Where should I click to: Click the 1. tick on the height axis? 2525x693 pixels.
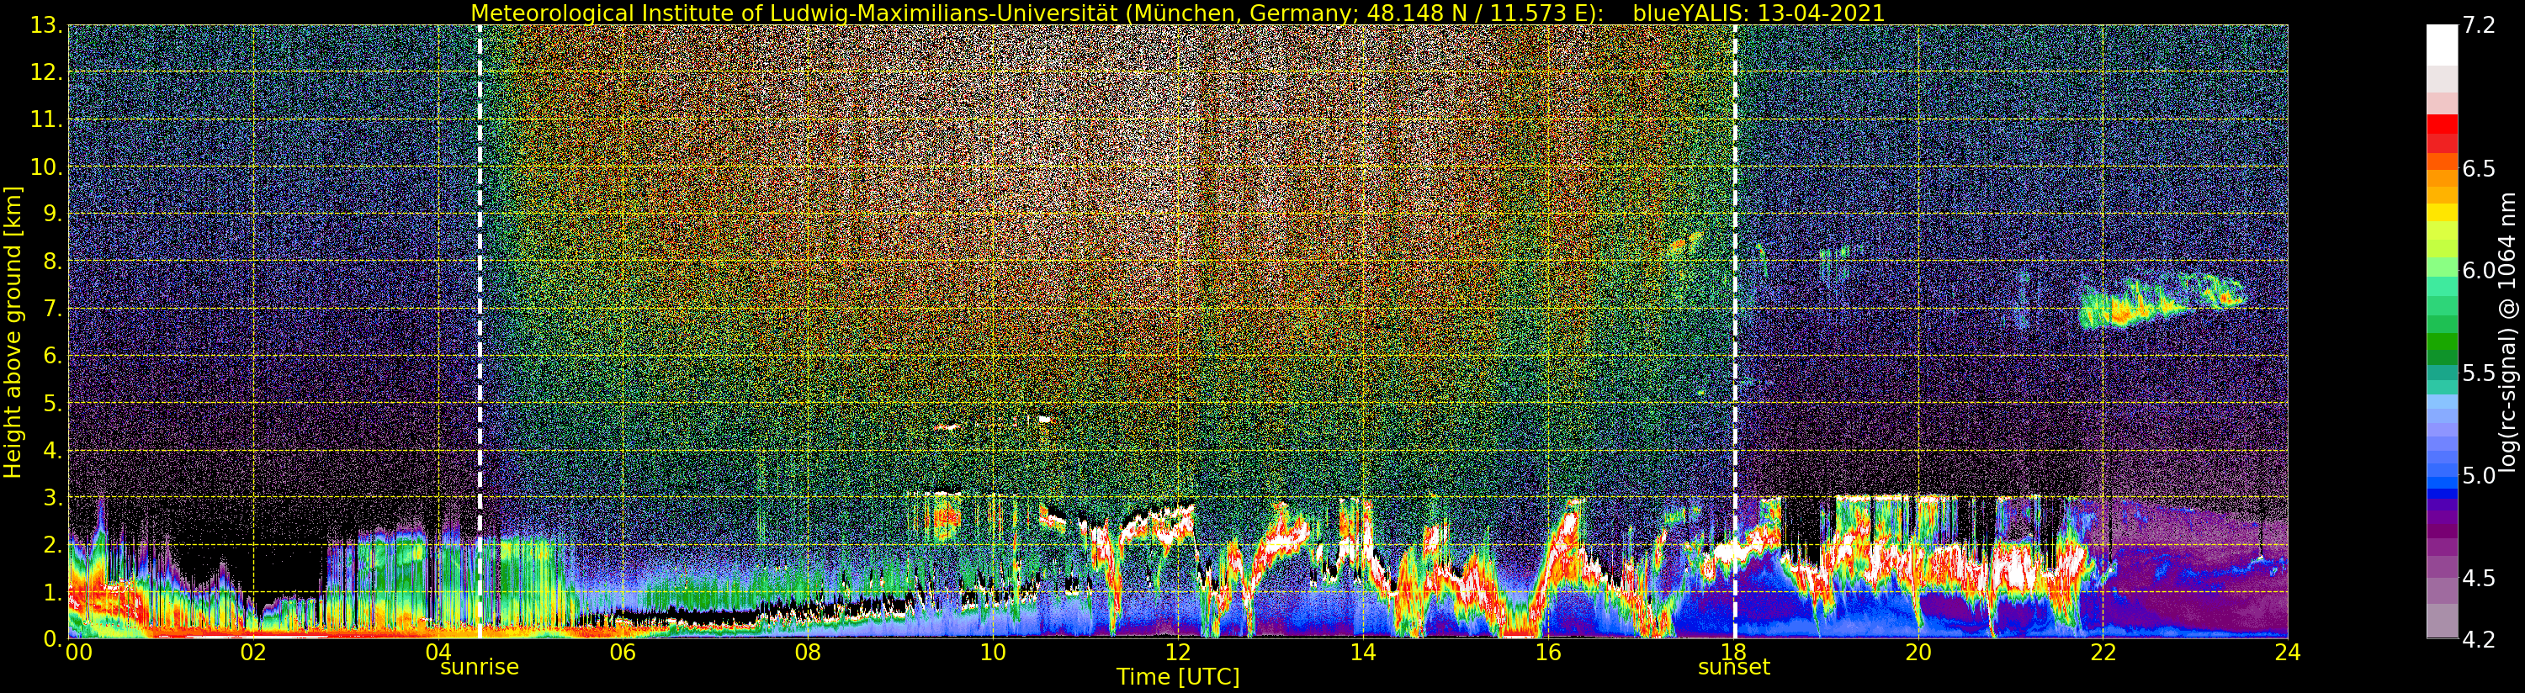(x=53, y=591)
